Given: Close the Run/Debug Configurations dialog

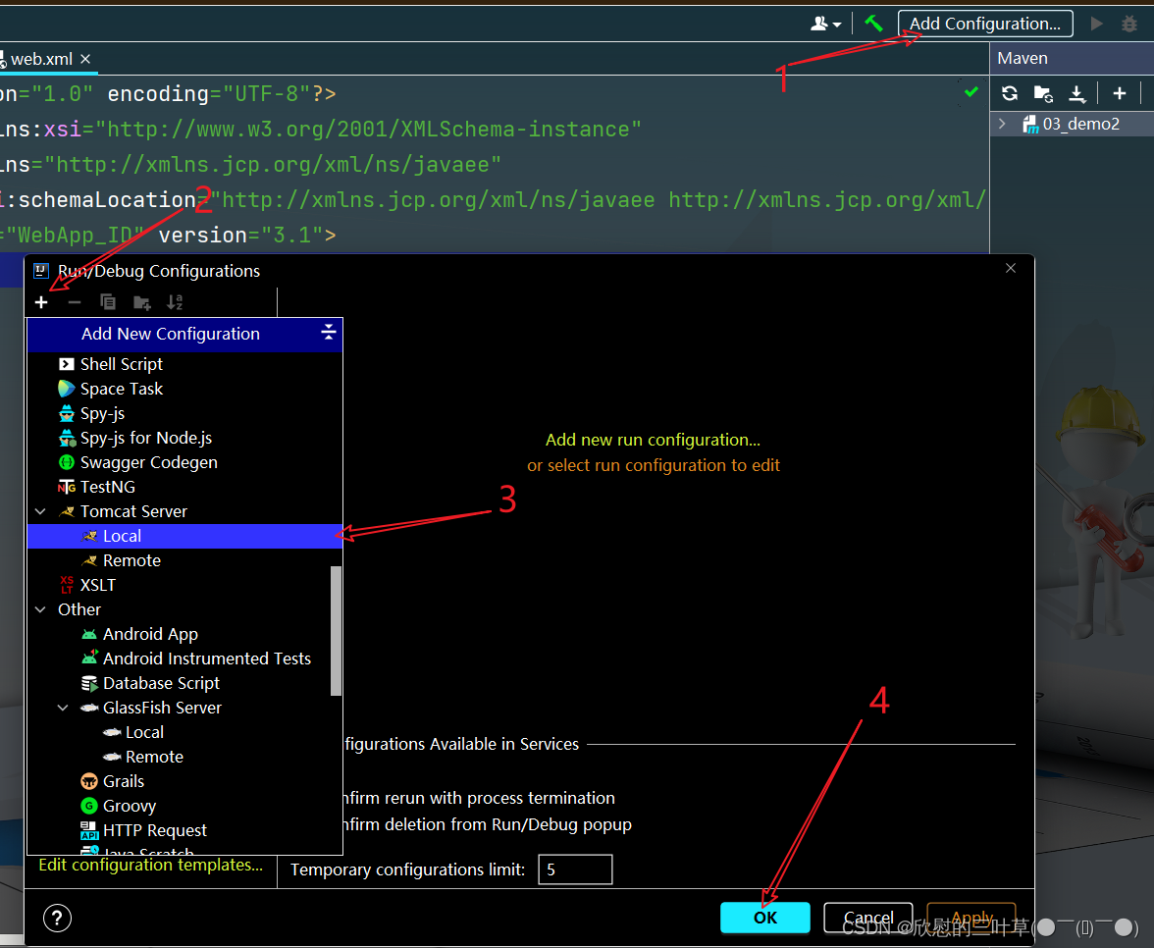Looking at the screenshot, I should (x=1011, y=268).
